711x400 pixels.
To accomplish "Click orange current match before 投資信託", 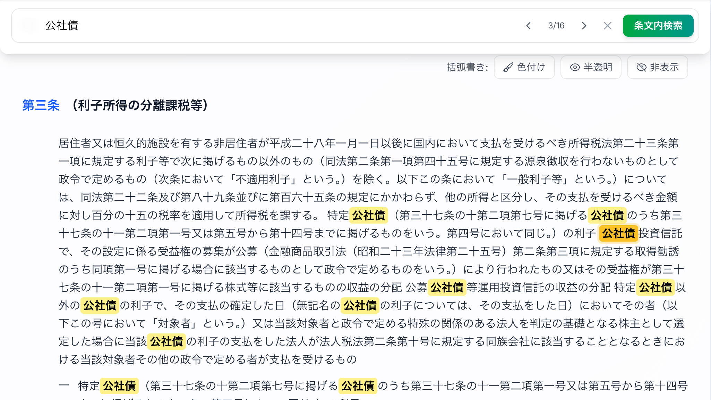I will pos(618,233).
